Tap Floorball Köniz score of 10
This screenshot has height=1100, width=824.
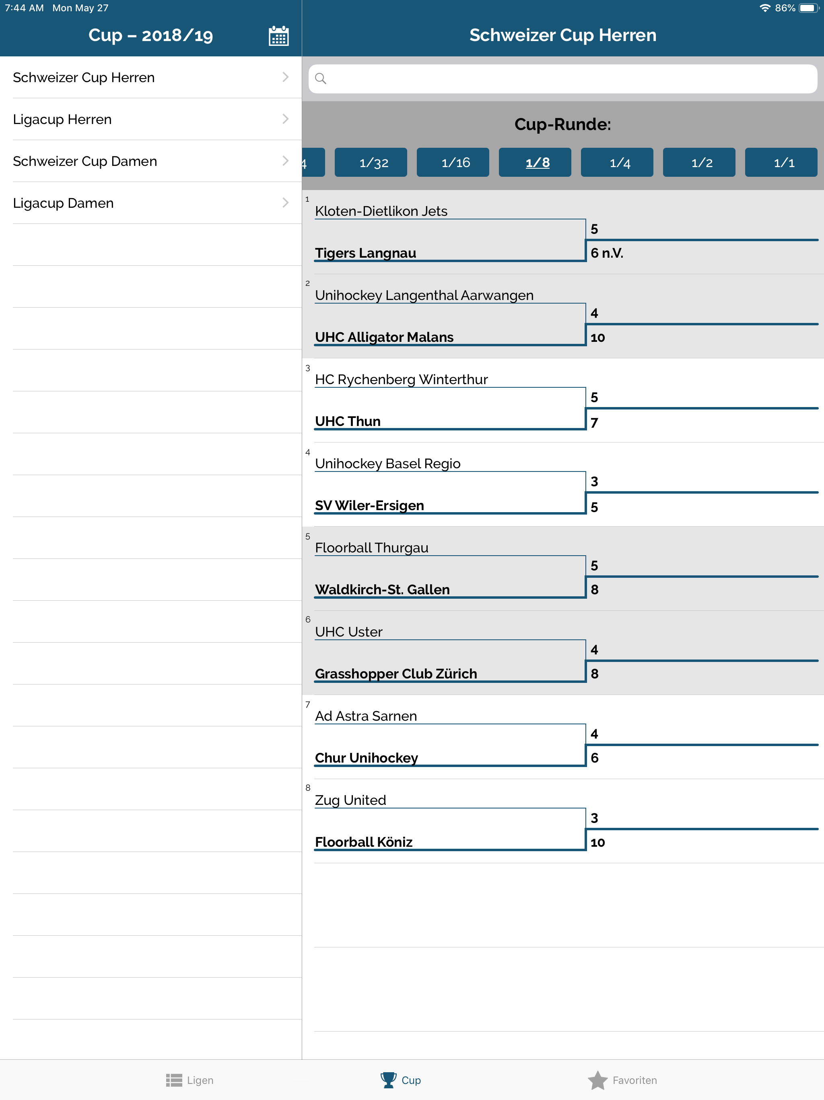597,842
